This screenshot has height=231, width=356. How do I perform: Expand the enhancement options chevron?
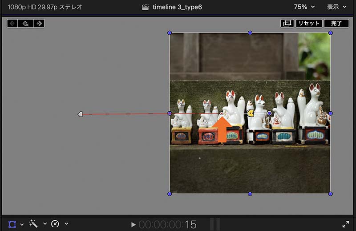(45, 224)
